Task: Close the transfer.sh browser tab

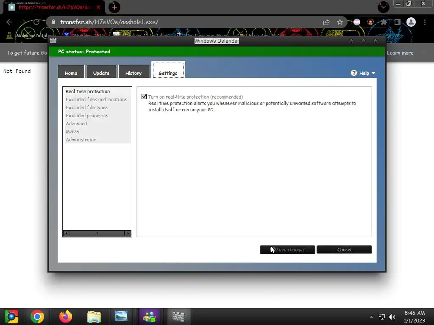Action: point(98,7)
